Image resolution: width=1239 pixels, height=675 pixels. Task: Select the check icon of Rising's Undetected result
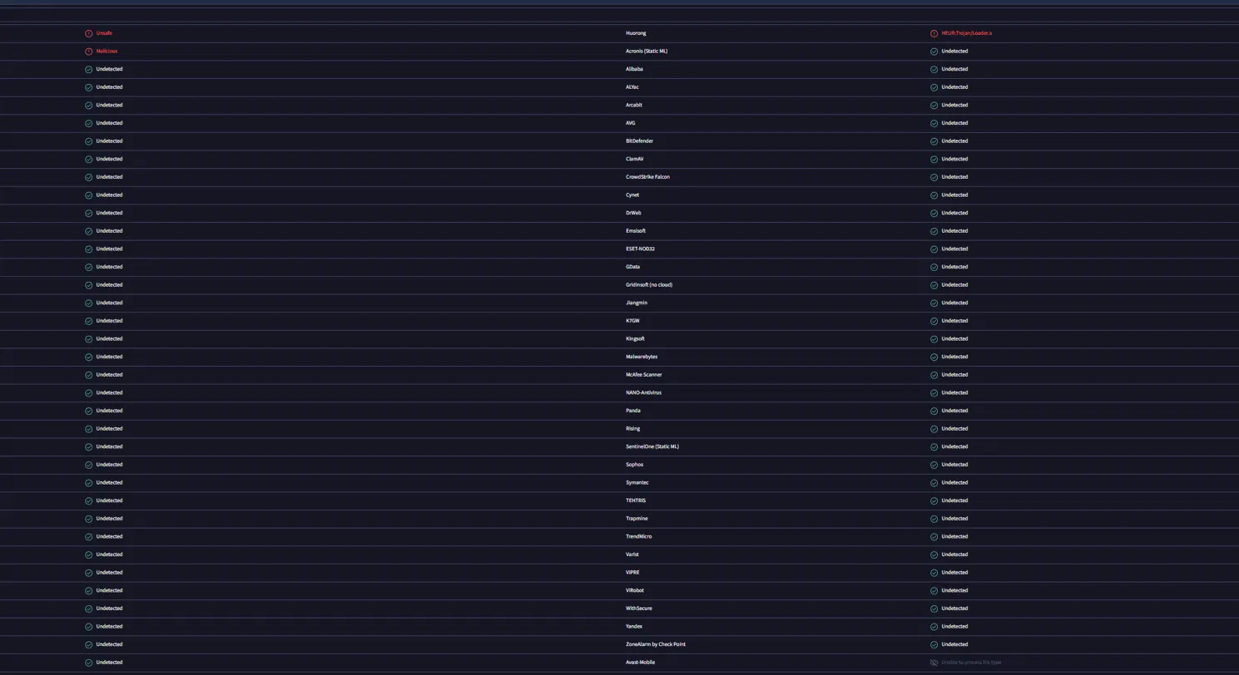pyautogui.click(x=934, y=429)
